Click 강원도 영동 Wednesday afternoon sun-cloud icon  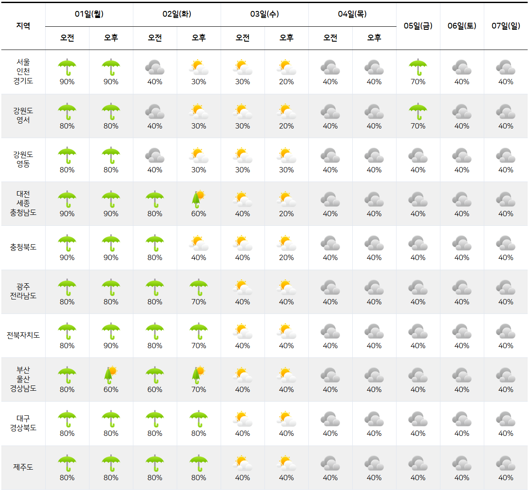(286, 156)
